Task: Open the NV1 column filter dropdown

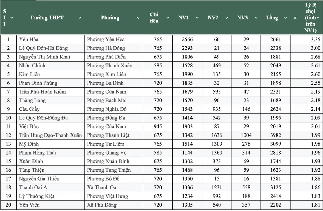Action: point(197,18)
